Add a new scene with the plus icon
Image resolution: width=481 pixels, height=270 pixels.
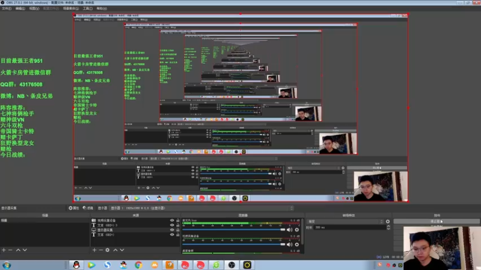click(4, 250)
